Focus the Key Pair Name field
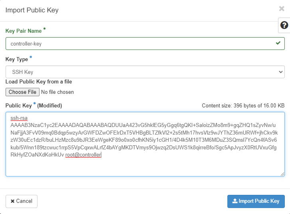 click(x=140, y=44)
